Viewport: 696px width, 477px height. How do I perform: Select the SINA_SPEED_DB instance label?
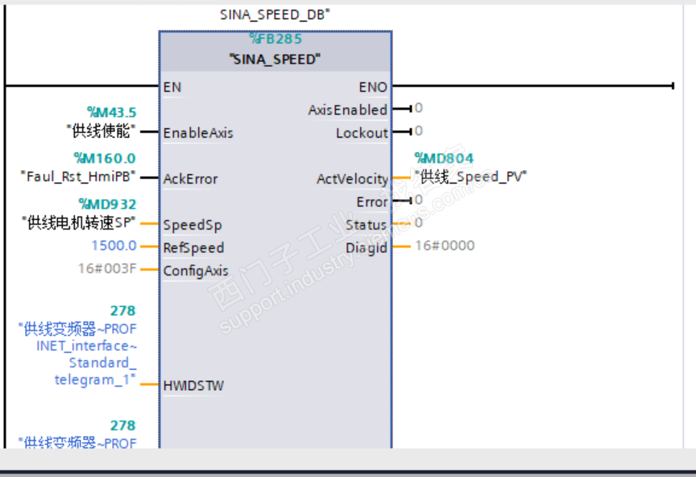click(x=275, y=15)
